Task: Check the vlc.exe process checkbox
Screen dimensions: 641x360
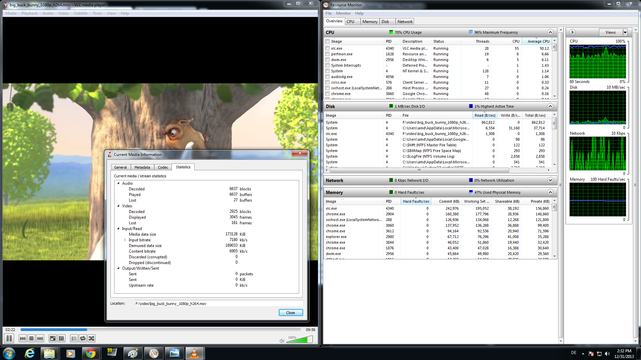Action: pos(328,48)
